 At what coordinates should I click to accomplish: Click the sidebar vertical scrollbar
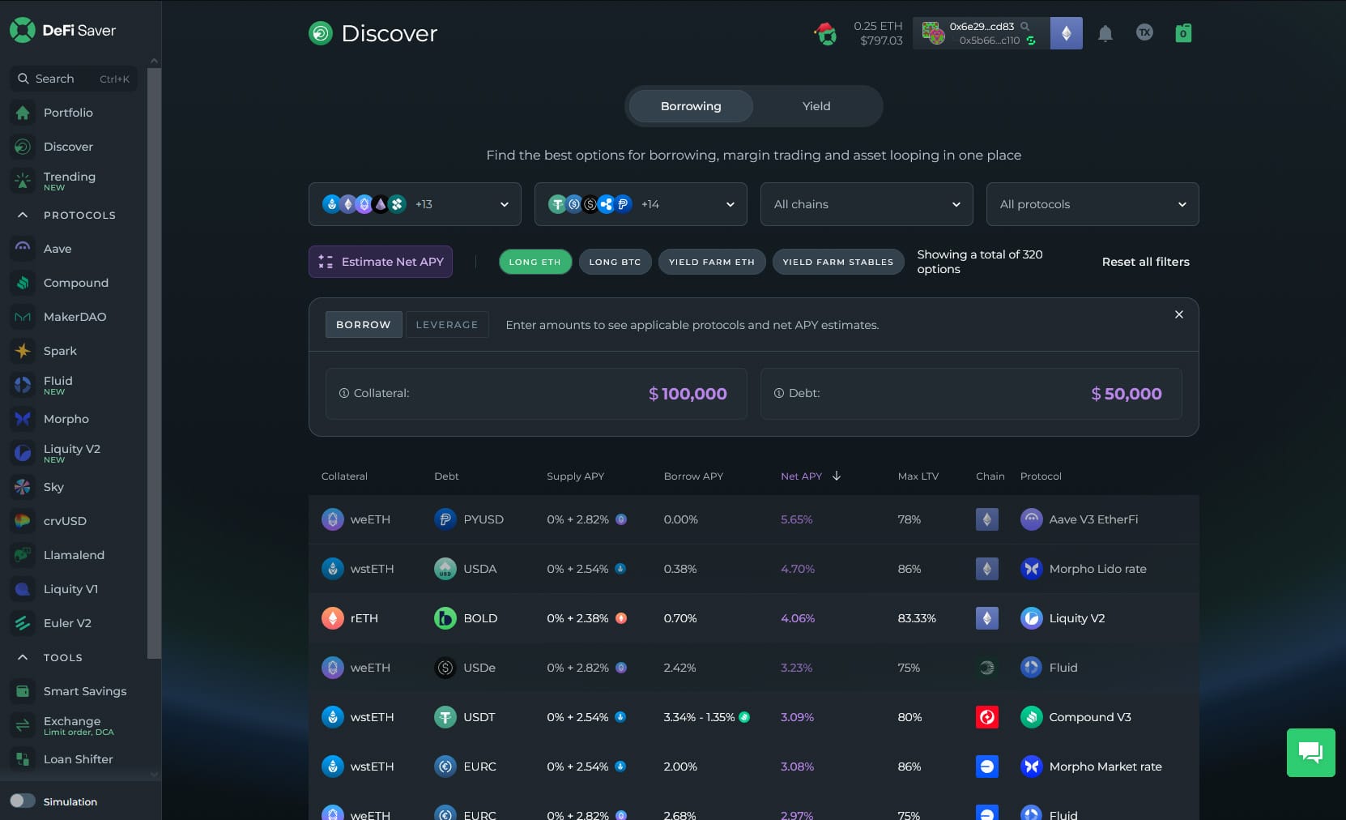(x=154, y=357)
